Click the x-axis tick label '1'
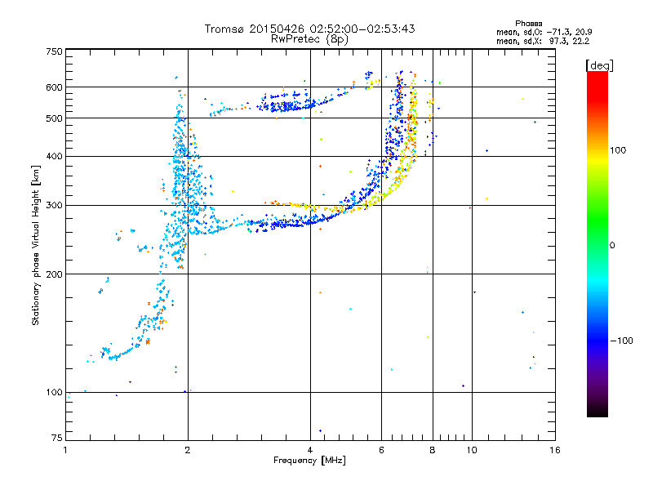Viewport: 653px width, 490px height. [x=65, y=450]
